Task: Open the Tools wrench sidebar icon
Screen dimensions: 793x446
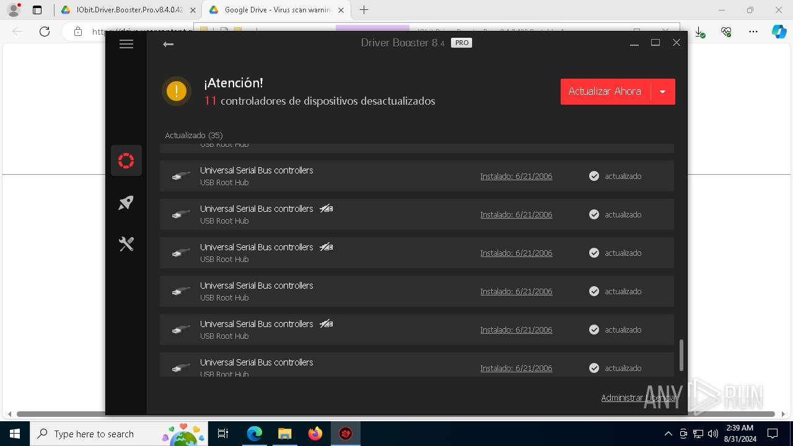Action: (126, 244)
